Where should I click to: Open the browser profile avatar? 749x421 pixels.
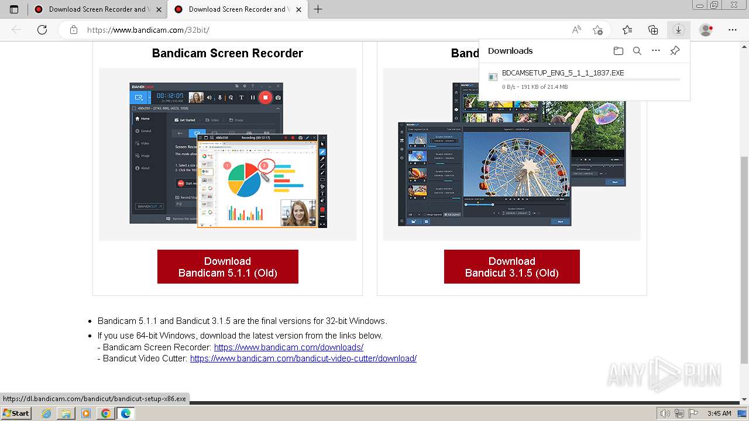[706, 30]
